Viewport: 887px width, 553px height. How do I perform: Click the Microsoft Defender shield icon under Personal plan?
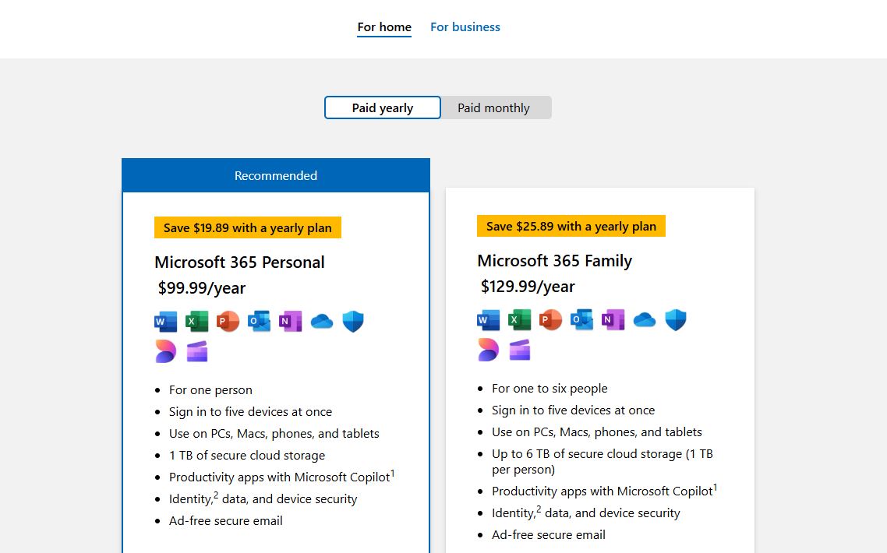click(353, 321)
